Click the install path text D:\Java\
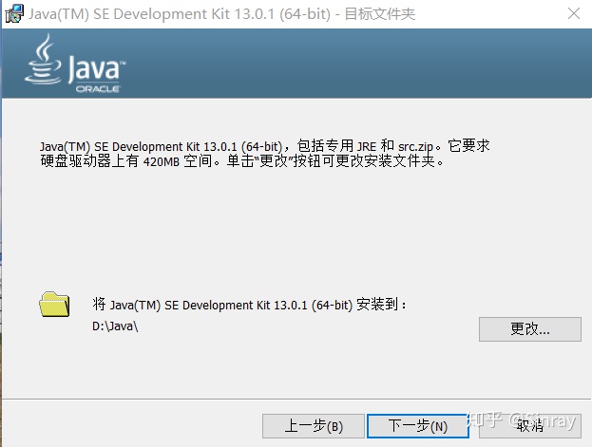Viewport: 592px width, 447px height. tap(115, 326)
